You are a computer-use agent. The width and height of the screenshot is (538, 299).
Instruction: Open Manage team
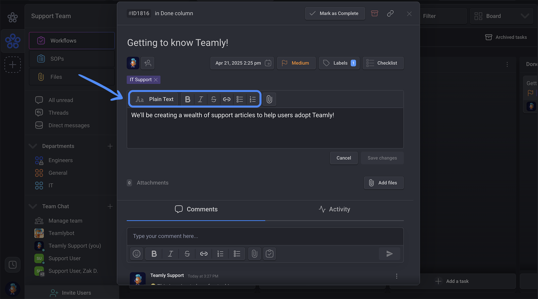(65, 221)
